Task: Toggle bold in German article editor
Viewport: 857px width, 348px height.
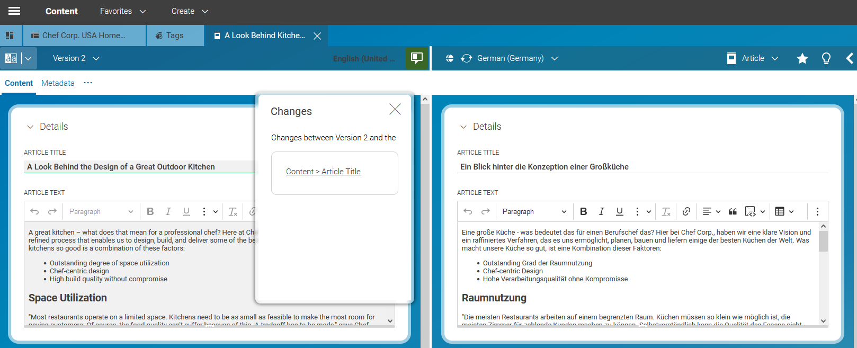Action: [583, 211]
